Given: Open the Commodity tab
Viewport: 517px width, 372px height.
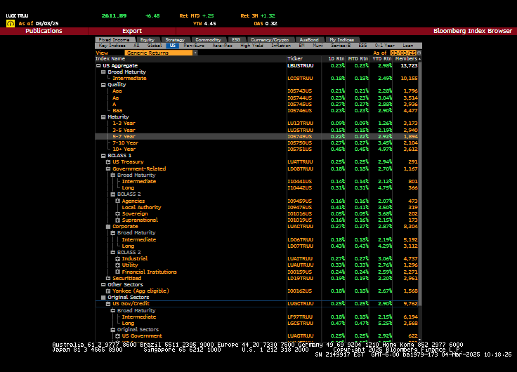Looking at the screenshot, I should coord(208,40).
